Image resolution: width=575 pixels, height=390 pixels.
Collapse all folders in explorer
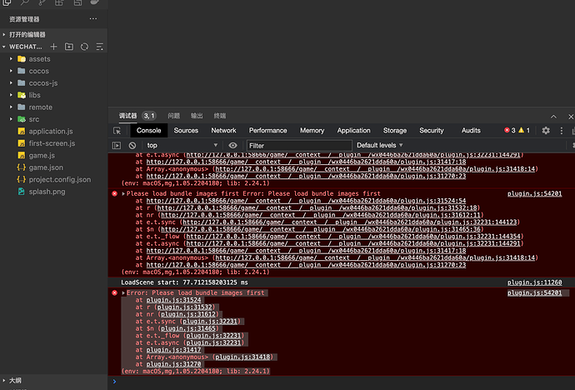point(99,47)
